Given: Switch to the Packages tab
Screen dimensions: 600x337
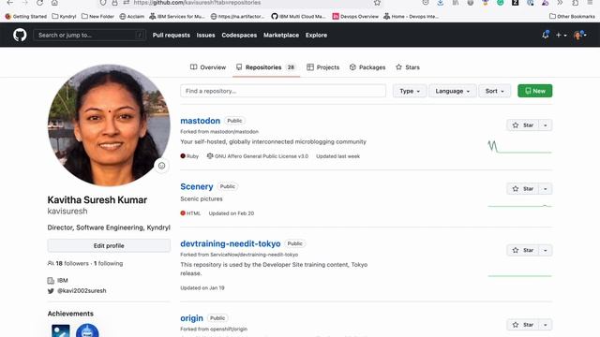Looking at the screenshot, I should (x=367, y=67).
